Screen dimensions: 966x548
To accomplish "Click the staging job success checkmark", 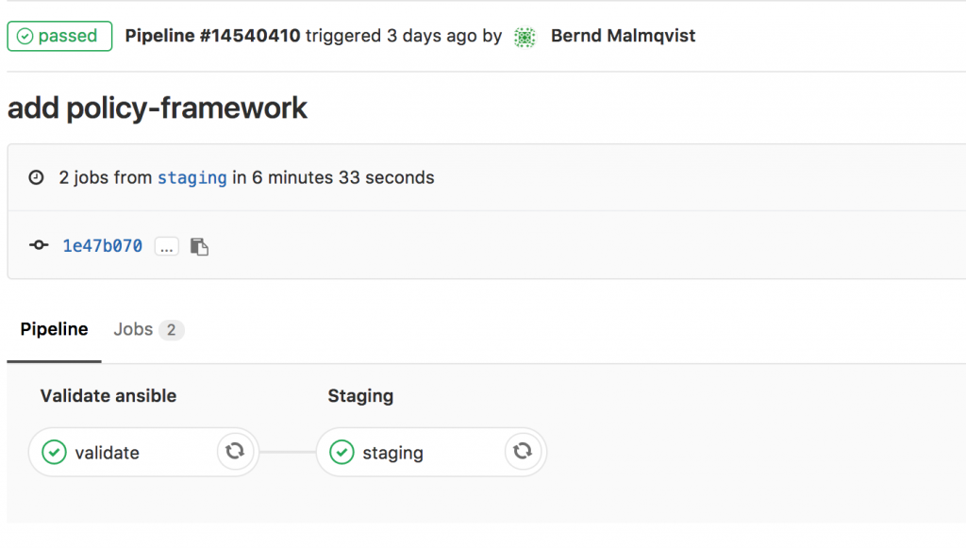I will tap(341, 452).
